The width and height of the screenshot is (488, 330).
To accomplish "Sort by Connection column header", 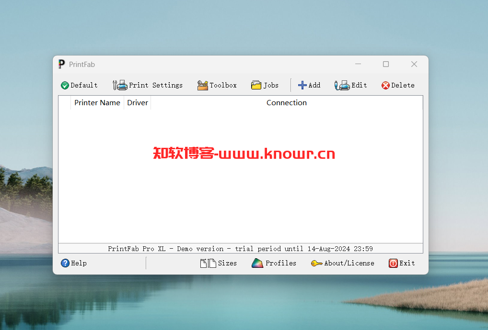I will point(287,103).
